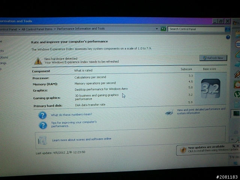This screenshot has width=240, height=180.
Task: Click inside the Search Control Panel field
Action: point(196,29)
